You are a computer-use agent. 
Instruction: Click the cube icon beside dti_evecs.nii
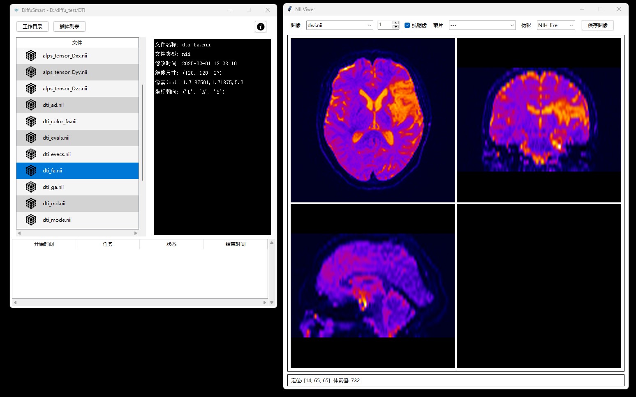(31, 154)
